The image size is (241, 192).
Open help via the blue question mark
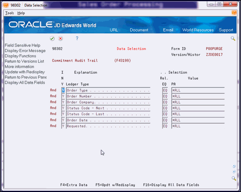pyautogui.click(x=77, y=38)
